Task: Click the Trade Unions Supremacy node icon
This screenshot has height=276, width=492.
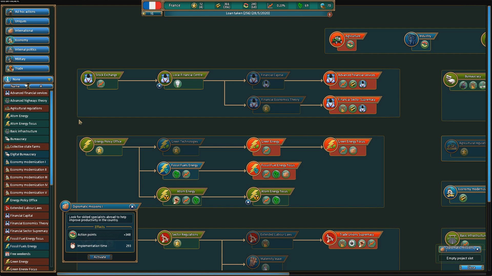Action: (330, 238)
